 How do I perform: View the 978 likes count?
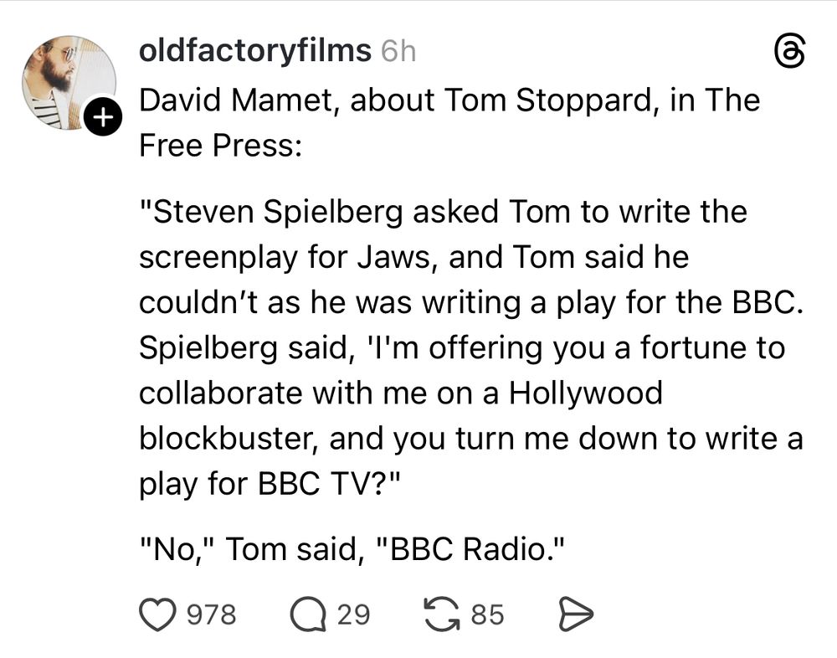[212, 614]
